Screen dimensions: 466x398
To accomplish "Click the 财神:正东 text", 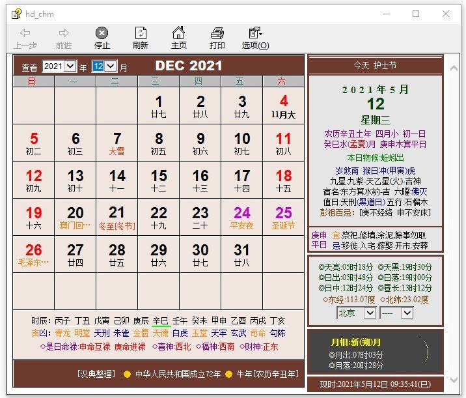I will (259, 347).
